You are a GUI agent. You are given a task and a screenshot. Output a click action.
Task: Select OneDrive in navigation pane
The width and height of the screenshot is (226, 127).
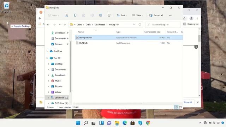58,51
